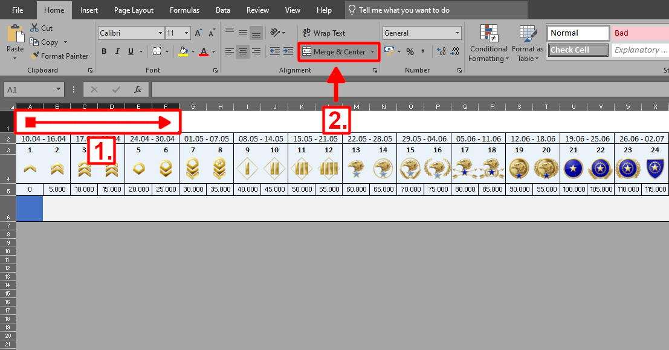The image size is (669, 350).
Task: Set Bottom Align vertical alignment
Action: tap(256, 33)
